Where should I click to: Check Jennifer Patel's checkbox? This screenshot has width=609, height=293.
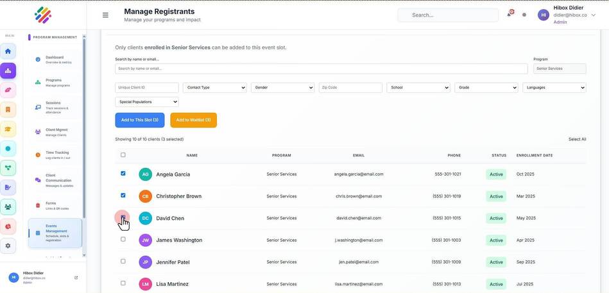(123, 261)
